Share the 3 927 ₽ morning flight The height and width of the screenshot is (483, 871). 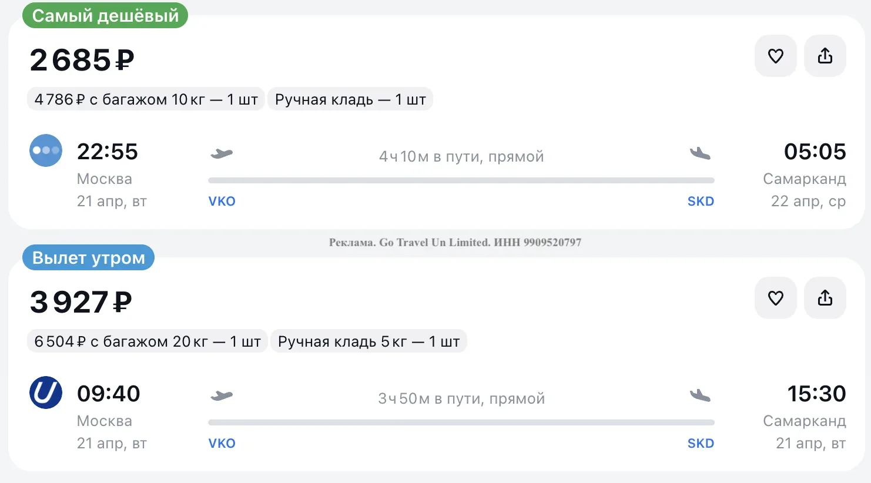point(825,298)
